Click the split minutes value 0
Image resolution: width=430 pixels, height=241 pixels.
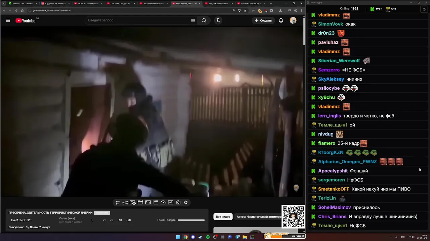tap(93, 220)
